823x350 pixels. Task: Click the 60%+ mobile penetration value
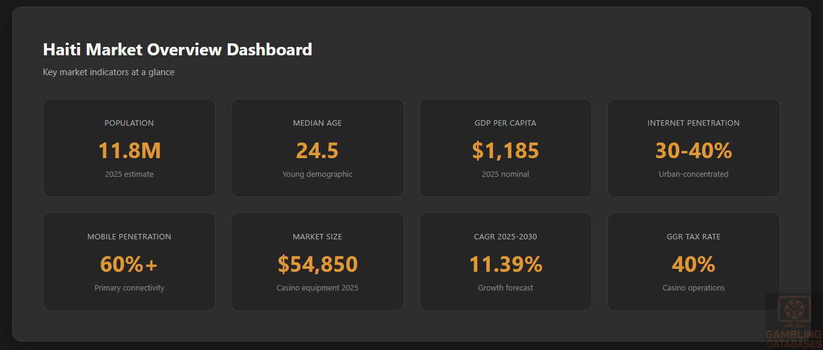click(x=130, y=264)
